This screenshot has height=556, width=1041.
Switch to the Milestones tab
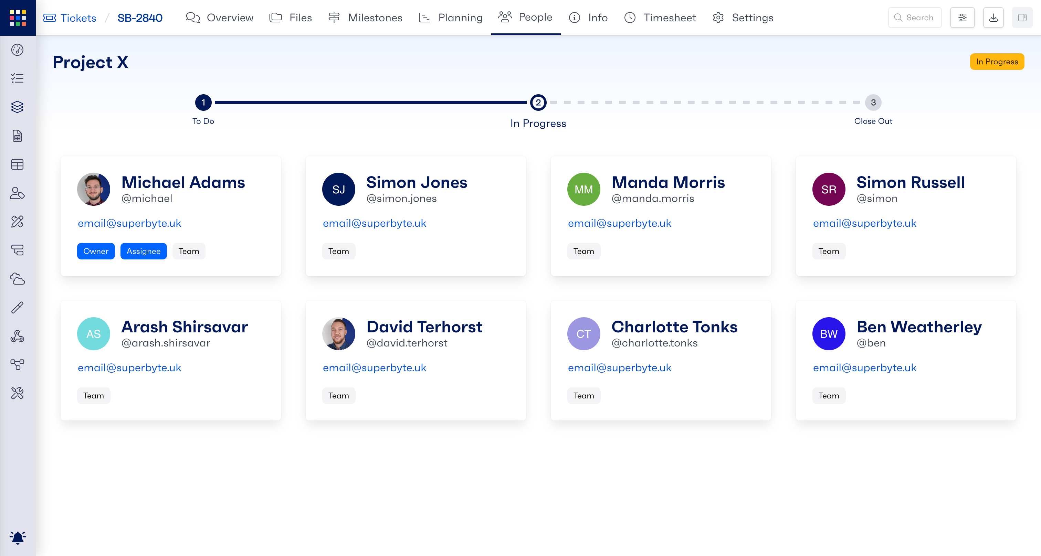tap(365, 18)
